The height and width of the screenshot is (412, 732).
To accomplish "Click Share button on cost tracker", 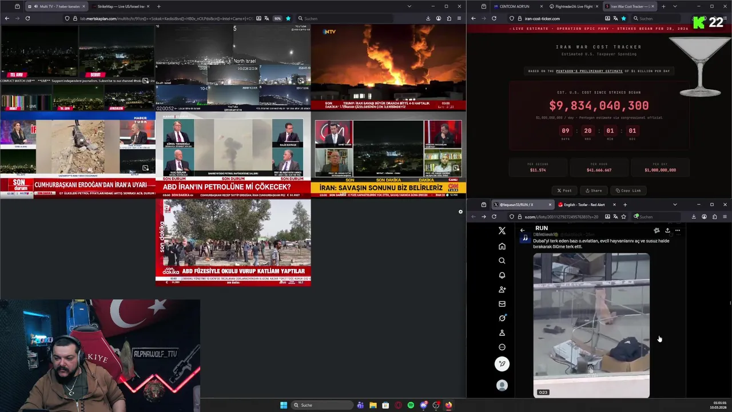I will 593,191.
